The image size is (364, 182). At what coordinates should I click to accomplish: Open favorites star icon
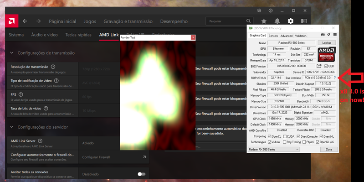pyautogui.click(x=264, y=21)
